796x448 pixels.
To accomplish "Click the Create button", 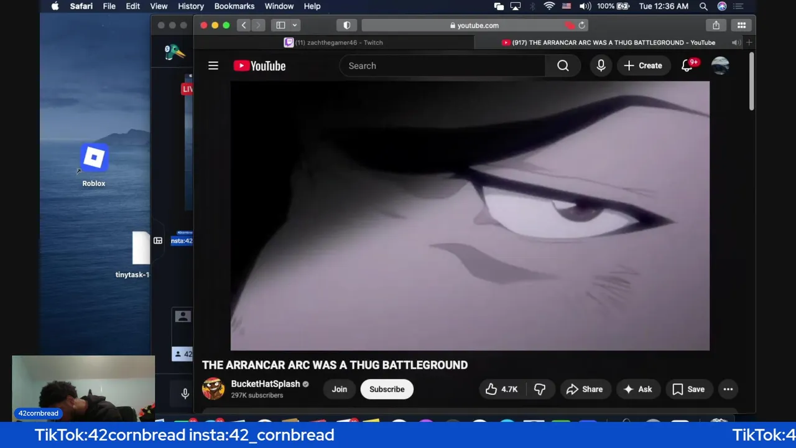I will (x=643, y=65).
